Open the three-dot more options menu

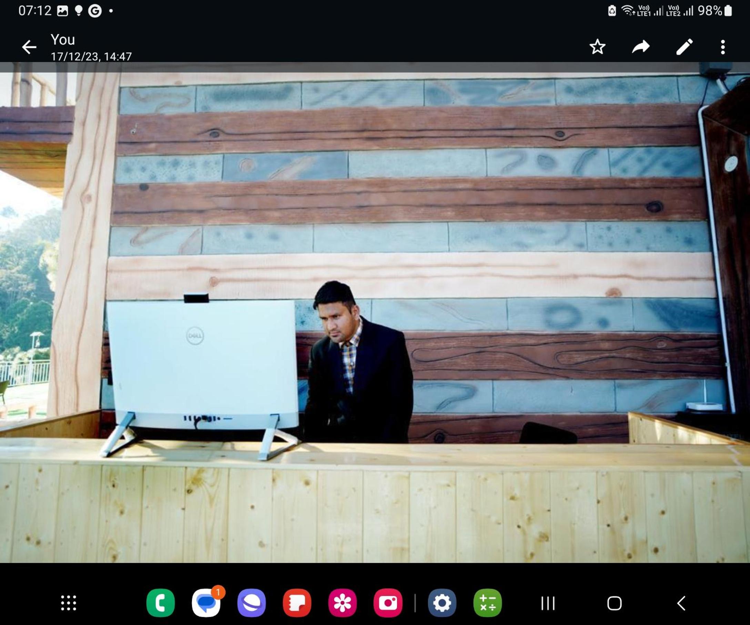coord(722,47)
